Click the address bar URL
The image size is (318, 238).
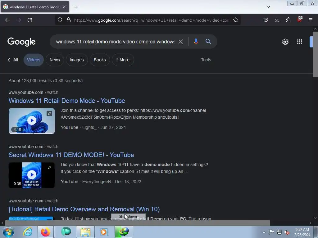tap(152, 20)
